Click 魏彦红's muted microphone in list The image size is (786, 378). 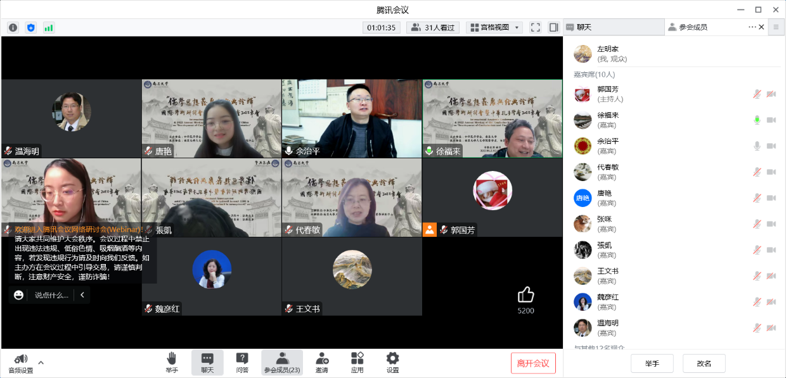tap(757, 302)
